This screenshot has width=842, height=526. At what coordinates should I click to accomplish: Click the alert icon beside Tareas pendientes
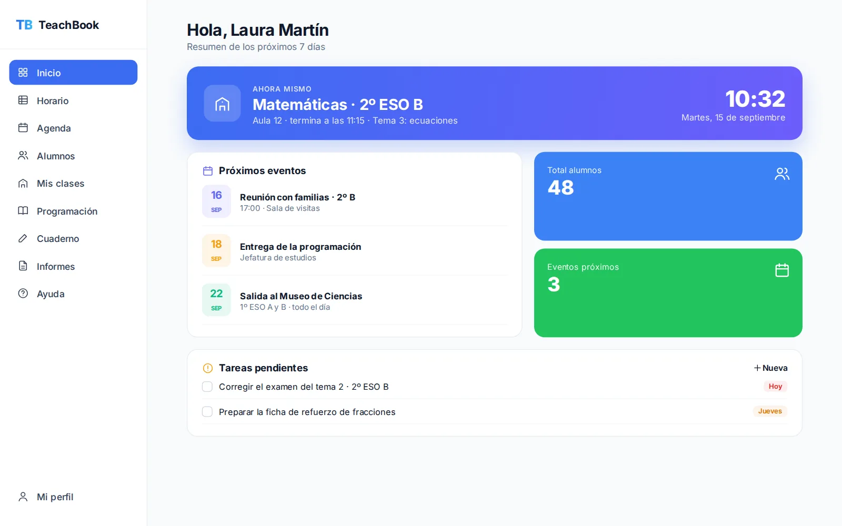pos(208,368)
